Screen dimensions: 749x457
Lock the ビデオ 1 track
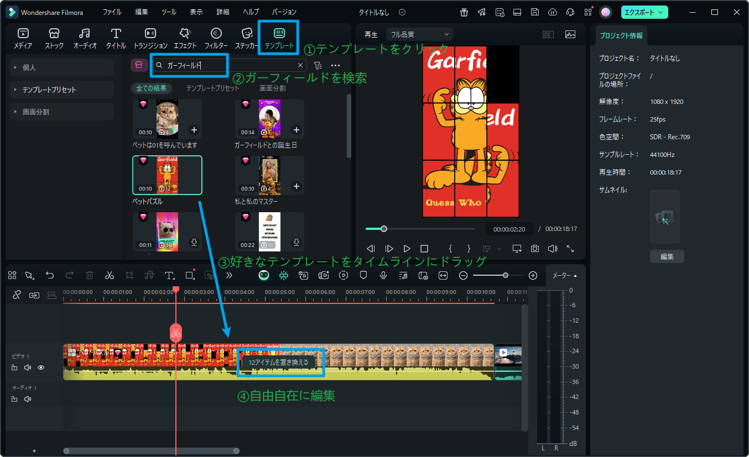tap(14, 367)
